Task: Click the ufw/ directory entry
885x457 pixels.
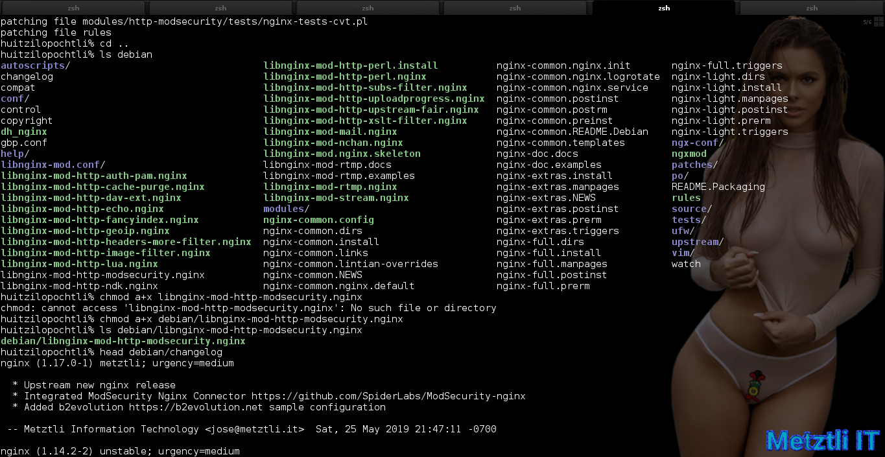Action: coord(683,231)
